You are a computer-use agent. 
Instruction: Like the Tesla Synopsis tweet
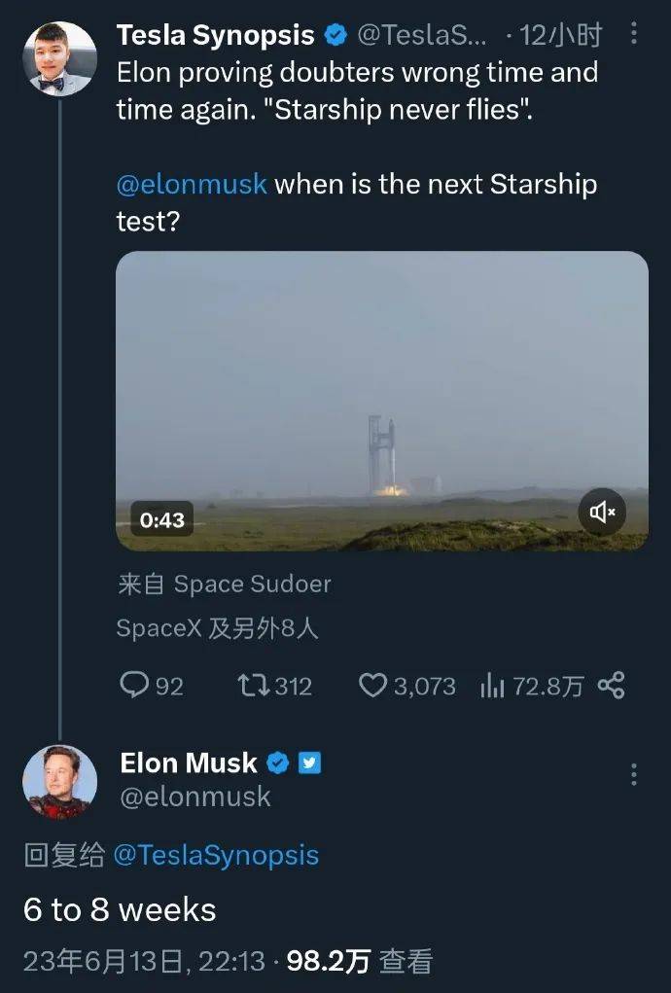(x=373, y=686)
